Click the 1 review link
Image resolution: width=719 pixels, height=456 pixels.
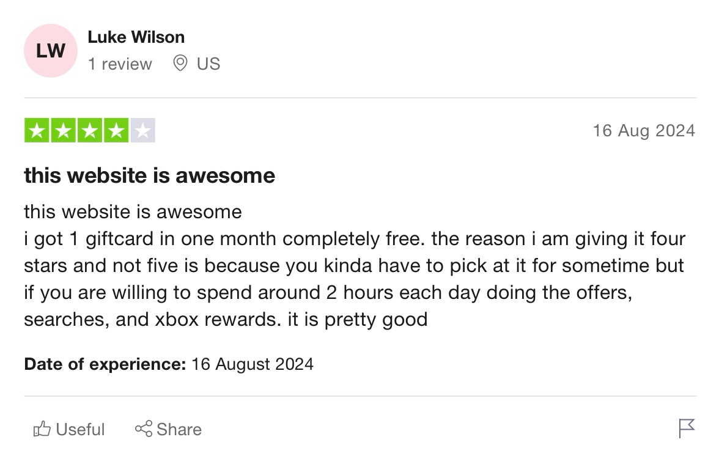click(120, 64)
